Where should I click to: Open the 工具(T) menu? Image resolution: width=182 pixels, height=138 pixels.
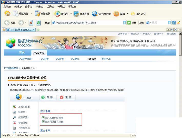(50, 7)
